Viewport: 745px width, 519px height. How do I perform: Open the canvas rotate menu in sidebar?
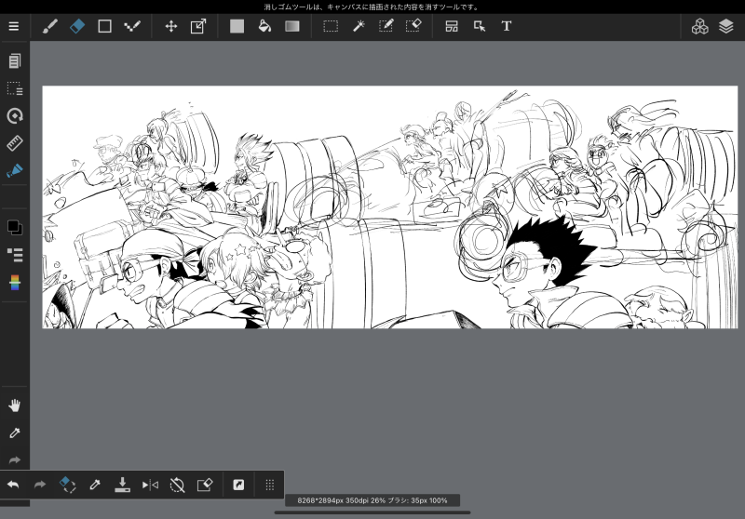tap(15, 115)
